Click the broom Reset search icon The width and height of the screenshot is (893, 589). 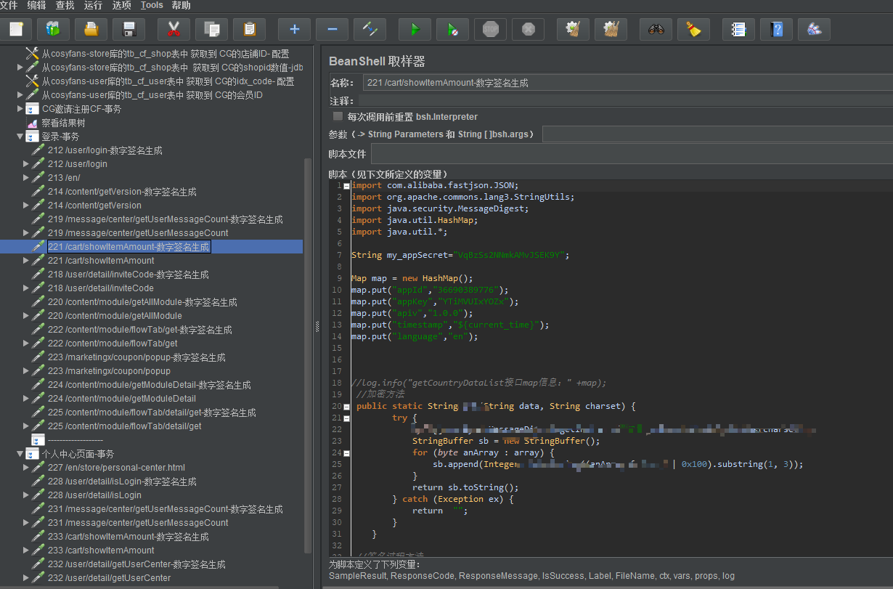694,29
